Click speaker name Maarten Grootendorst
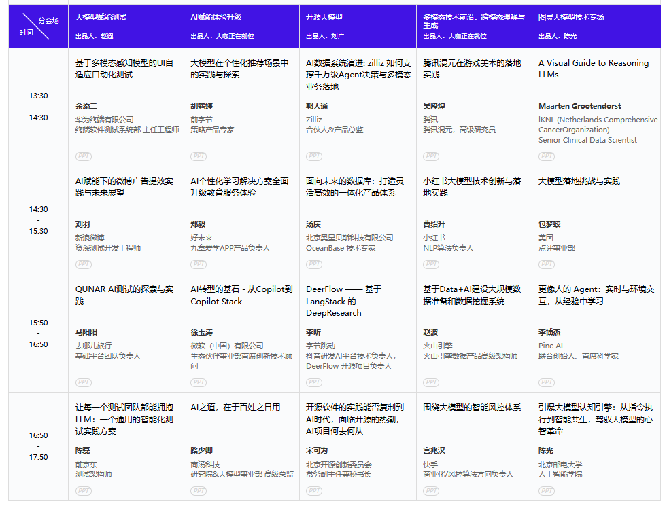 coord(579,106)
